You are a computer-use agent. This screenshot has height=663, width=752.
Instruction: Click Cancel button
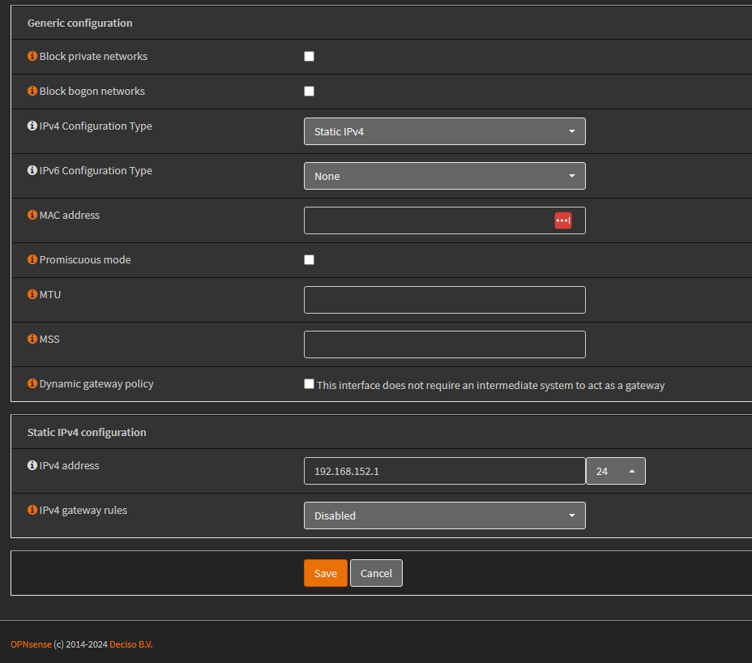[x=377, y=573]
